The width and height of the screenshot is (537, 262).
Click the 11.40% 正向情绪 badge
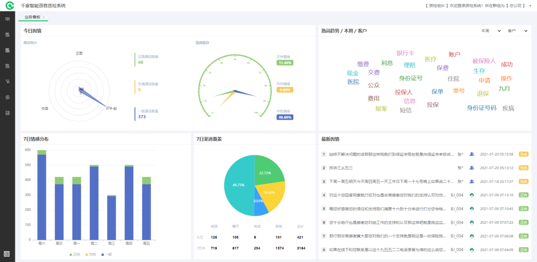[285, 63]
